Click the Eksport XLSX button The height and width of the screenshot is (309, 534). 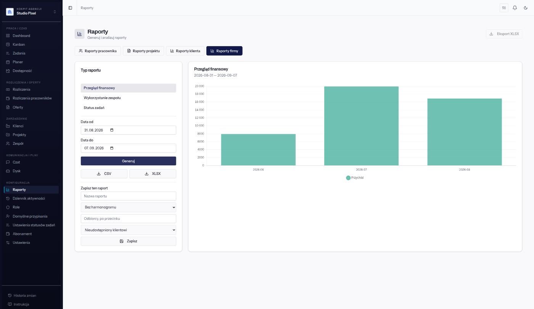point(504,34)
